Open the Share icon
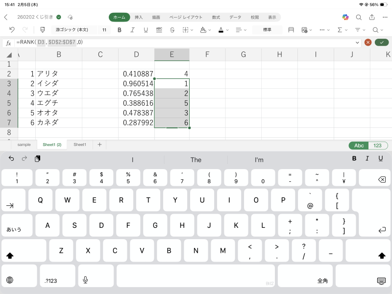Screen dimensions: 392x294 point(372,17)
